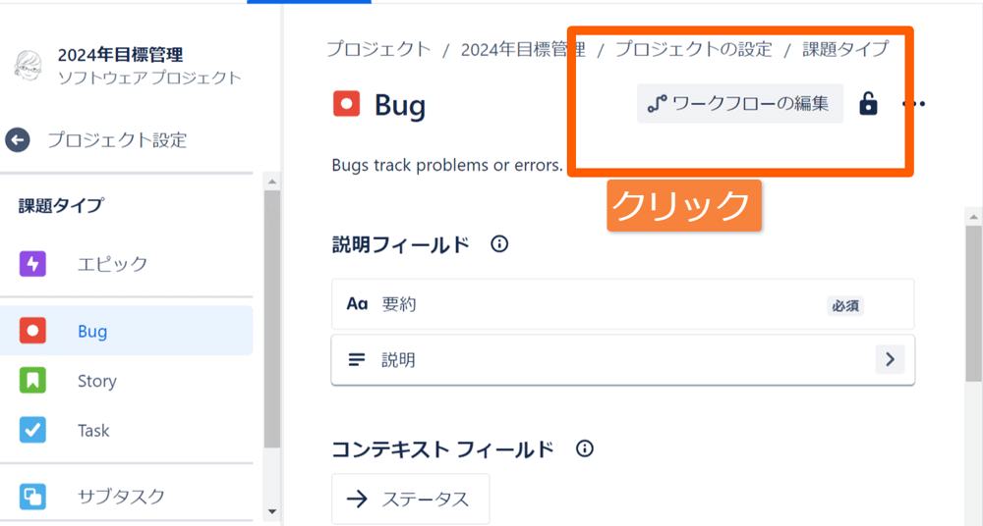
Task: Click the blue Task checkmark icon
Action: [x=32, y=430]
